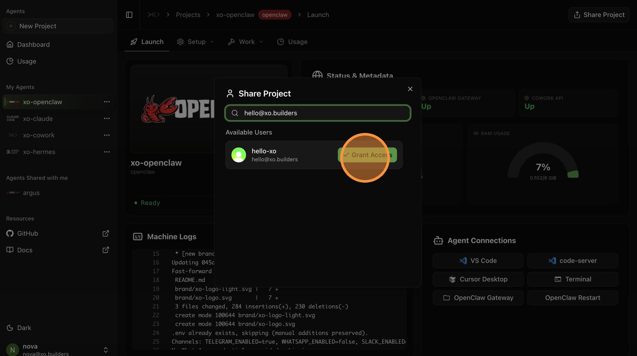Image resolution: width=637 pixels, height=356 pixels.
Task: Close the Share Project dialog
Action: click(410, 89)
